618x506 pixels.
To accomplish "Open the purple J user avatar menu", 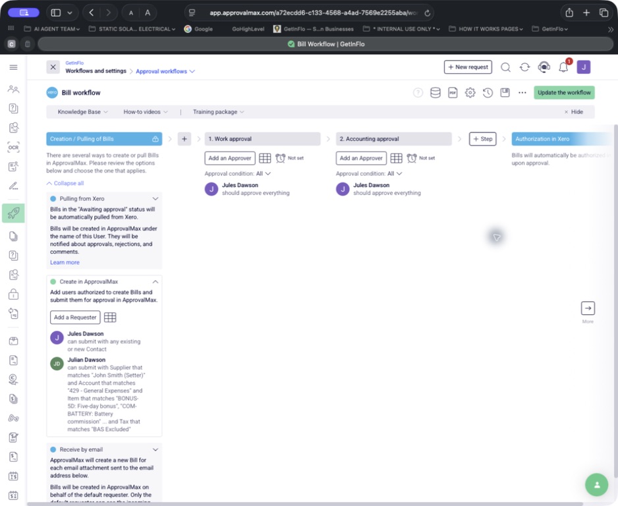I will pos(584,67).
